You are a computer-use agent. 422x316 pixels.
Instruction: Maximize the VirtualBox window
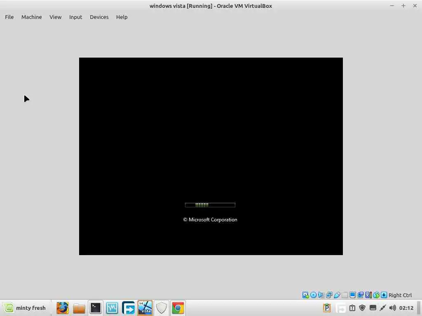(403, 6)
